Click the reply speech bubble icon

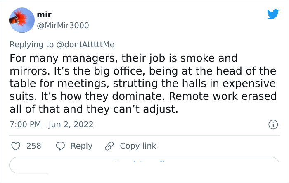click(x=60, y=146)
